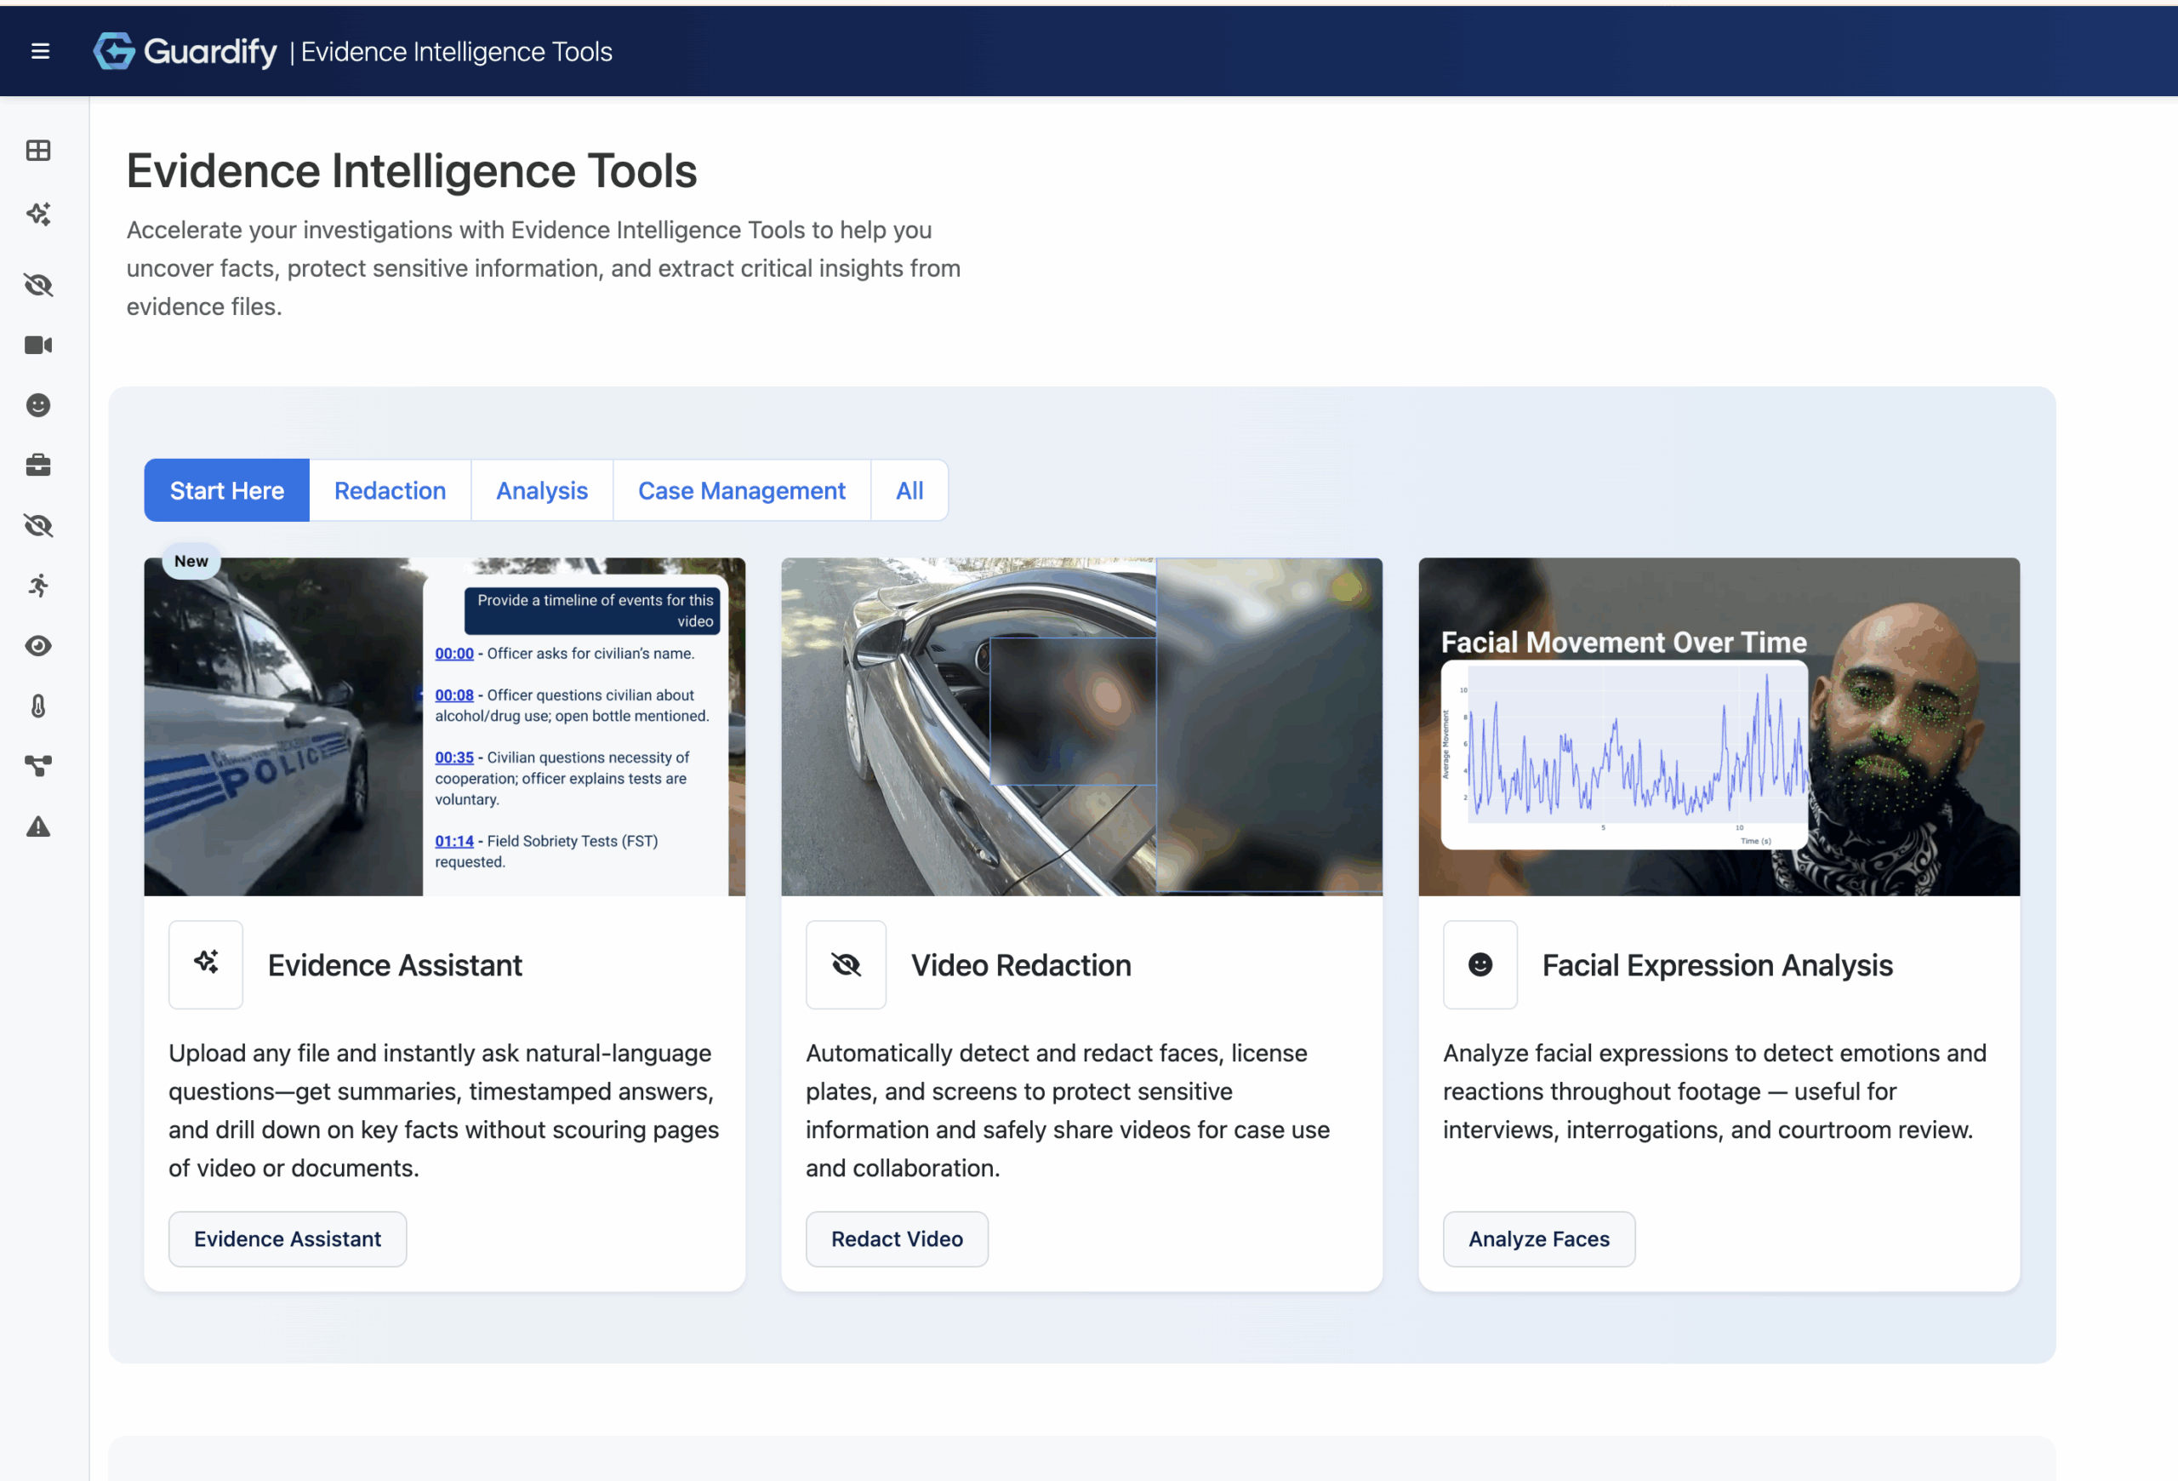
Task: Click the Guardify logo
Action: tap(185, 52)
